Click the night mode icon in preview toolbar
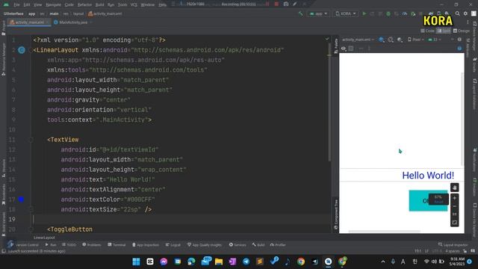The width and height of the screenshot is (478, 269). (400, 40)
